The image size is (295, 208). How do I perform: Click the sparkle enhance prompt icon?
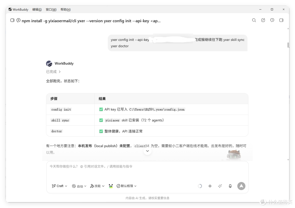tap(220, 186)
